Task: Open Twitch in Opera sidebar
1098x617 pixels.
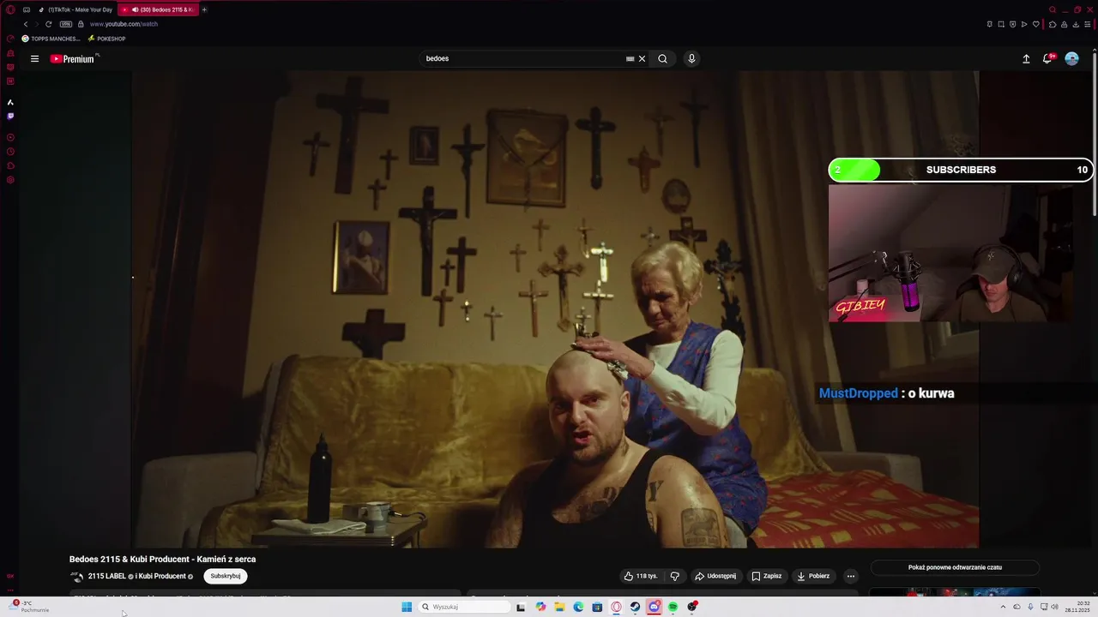Action: [10, 116]
